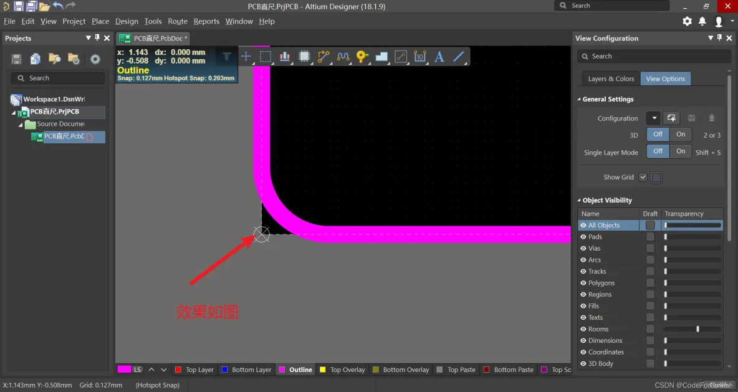Hide Polygons using its eye icon
Image resolution: width=738 pixels, height=392 pixels.
[x=583, y=283]
